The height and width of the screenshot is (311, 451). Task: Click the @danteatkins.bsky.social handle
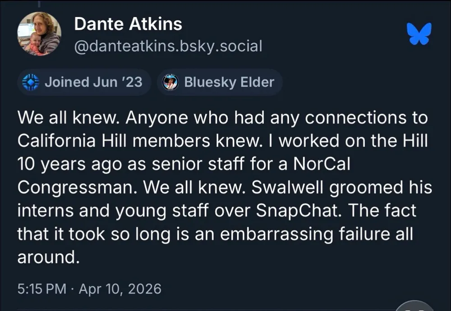(x=168, y=46)
